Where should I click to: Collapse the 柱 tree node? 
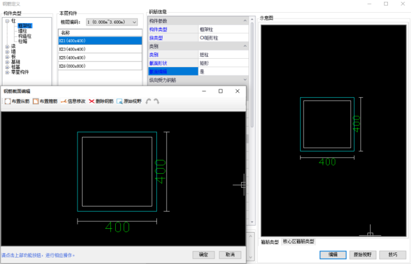[6, 20]
